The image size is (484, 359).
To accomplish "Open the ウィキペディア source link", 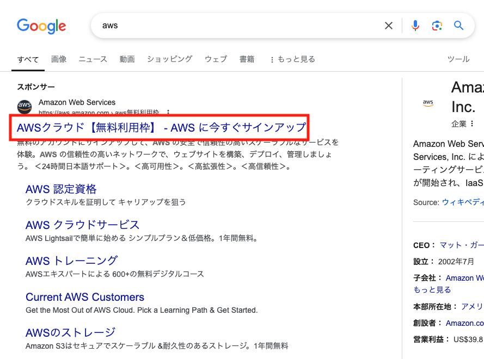I will point(463,202).
